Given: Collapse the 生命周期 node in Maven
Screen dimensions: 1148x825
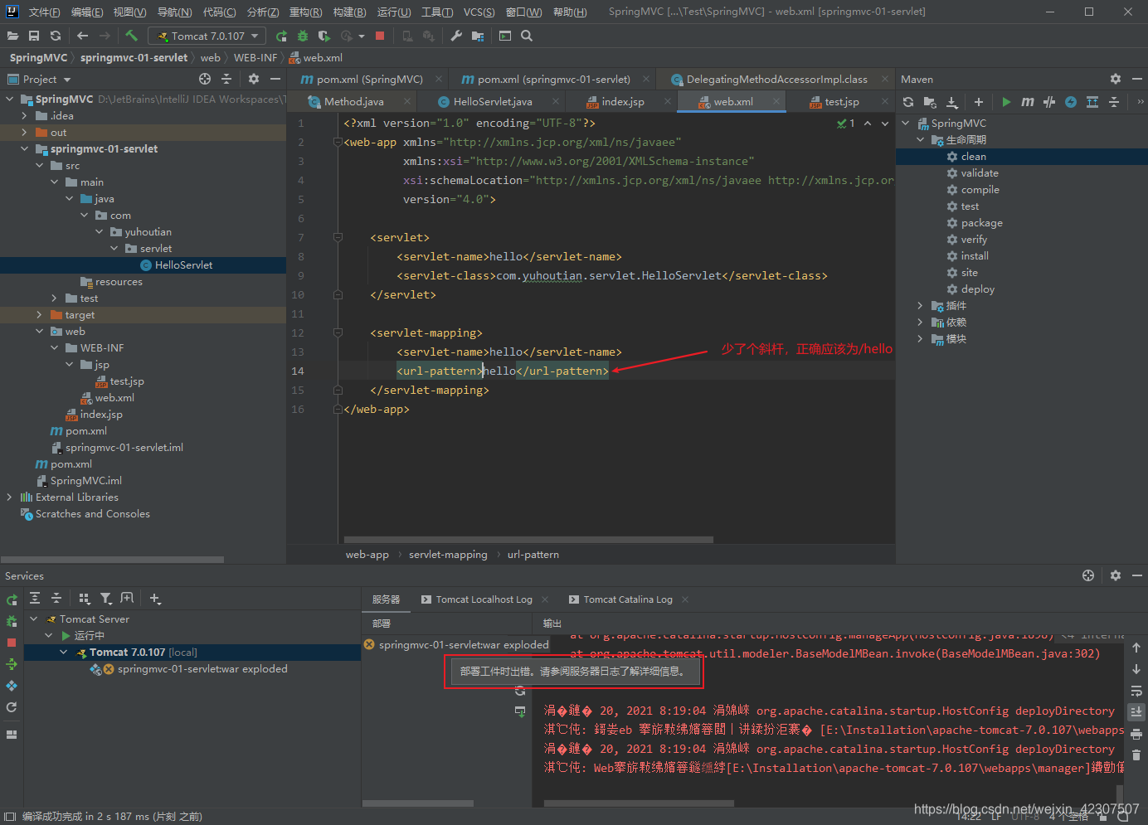Looking at the screenshot, I should 920,140.
